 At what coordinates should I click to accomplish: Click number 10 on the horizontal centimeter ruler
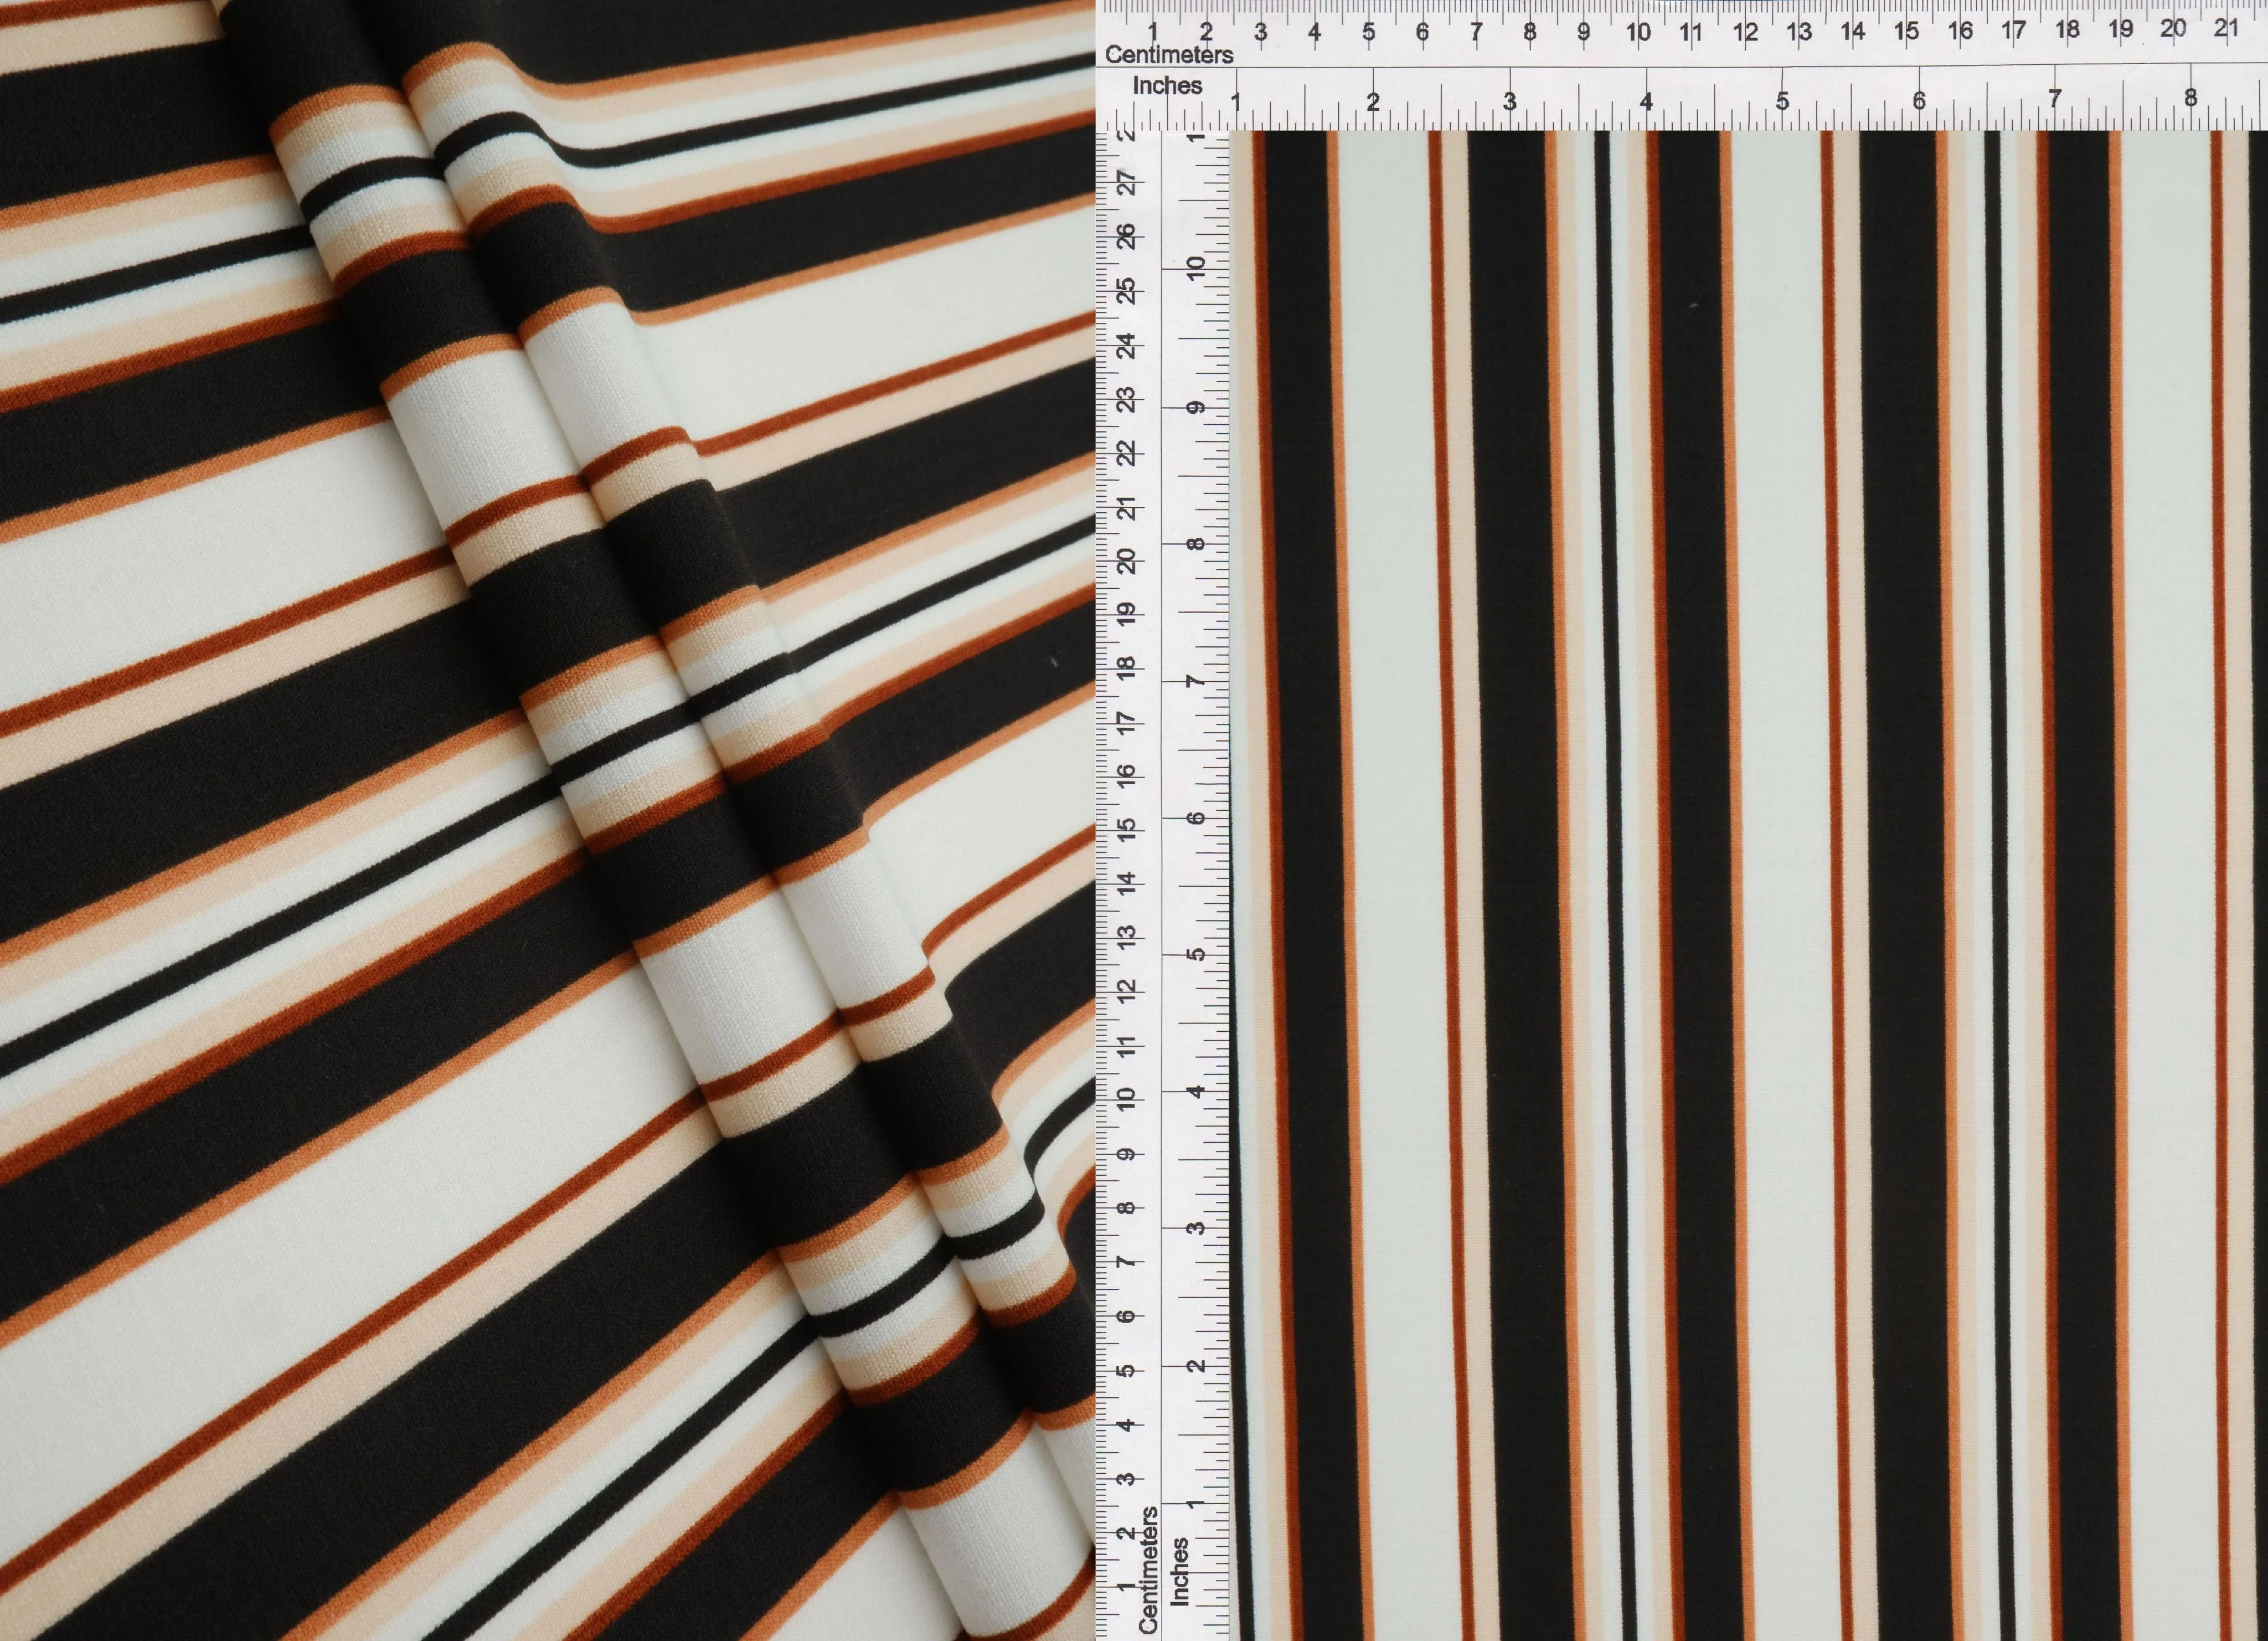(x=1638, y=32)
